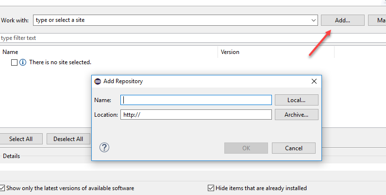386x195 pixels.
Task: Open help via the question mark icon
Action: pos(104,148)
